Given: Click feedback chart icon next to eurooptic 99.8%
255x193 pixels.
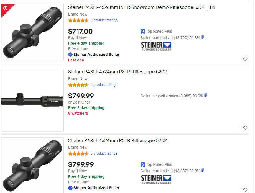Looking at the screenshot, I should [x=202, y=37].
